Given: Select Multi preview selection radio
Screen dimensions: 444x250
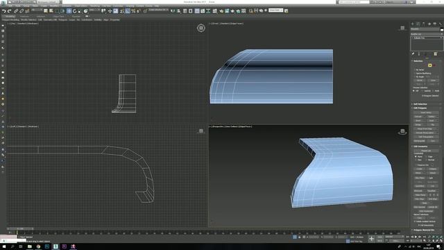Looking at the screenshot, I should 434,91.
